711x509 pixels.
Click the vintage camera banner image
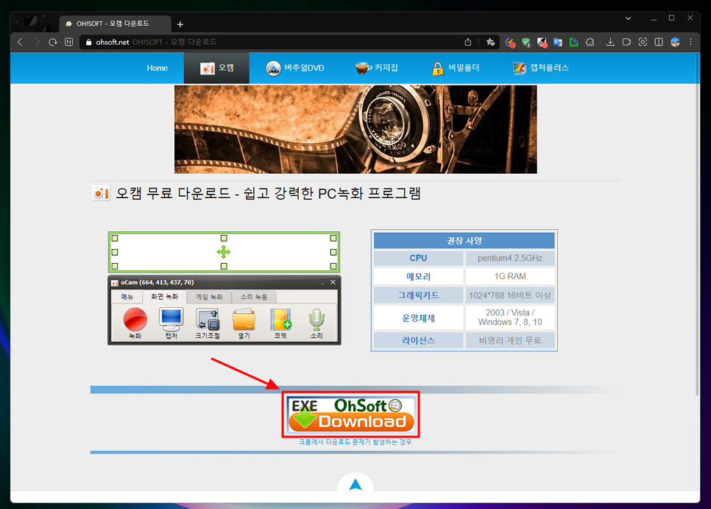pos(355,130)
